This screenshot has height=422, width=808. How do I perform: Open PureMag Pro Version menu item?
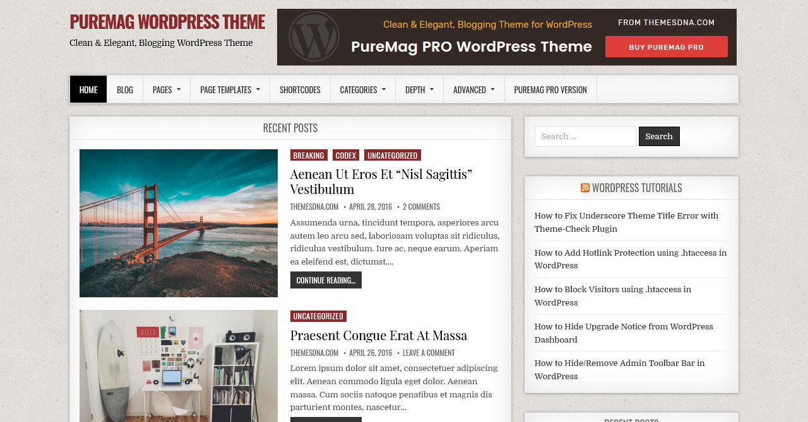pos(550,89)
